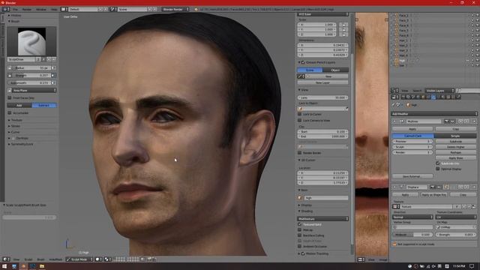Enable the Accumulate checkbox
480x270 pixels.
click(x=10, y=113)
